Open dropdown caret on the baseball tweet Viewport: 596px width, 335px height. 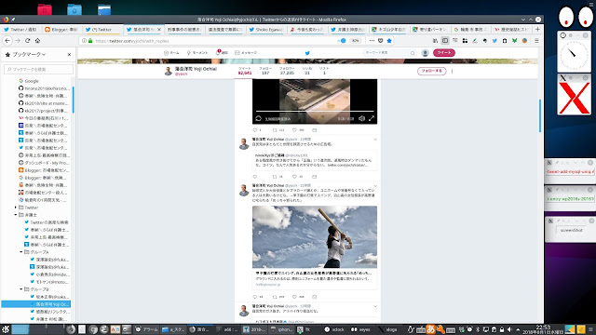(x=375, y=185)
